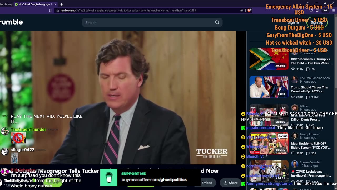Open the Benny Johnson channel avatar
Viewport: 337px width, 190px height.
(295, 136)
